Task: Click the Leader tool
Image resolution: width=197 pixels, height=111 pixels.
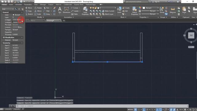Action: tap(75, 11)
